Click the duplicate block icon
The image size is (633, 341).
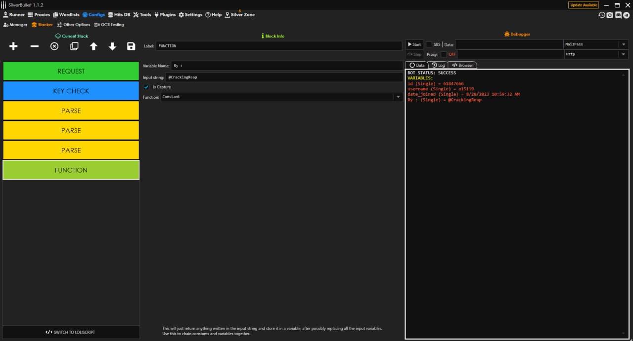click(x=74, y=46)
